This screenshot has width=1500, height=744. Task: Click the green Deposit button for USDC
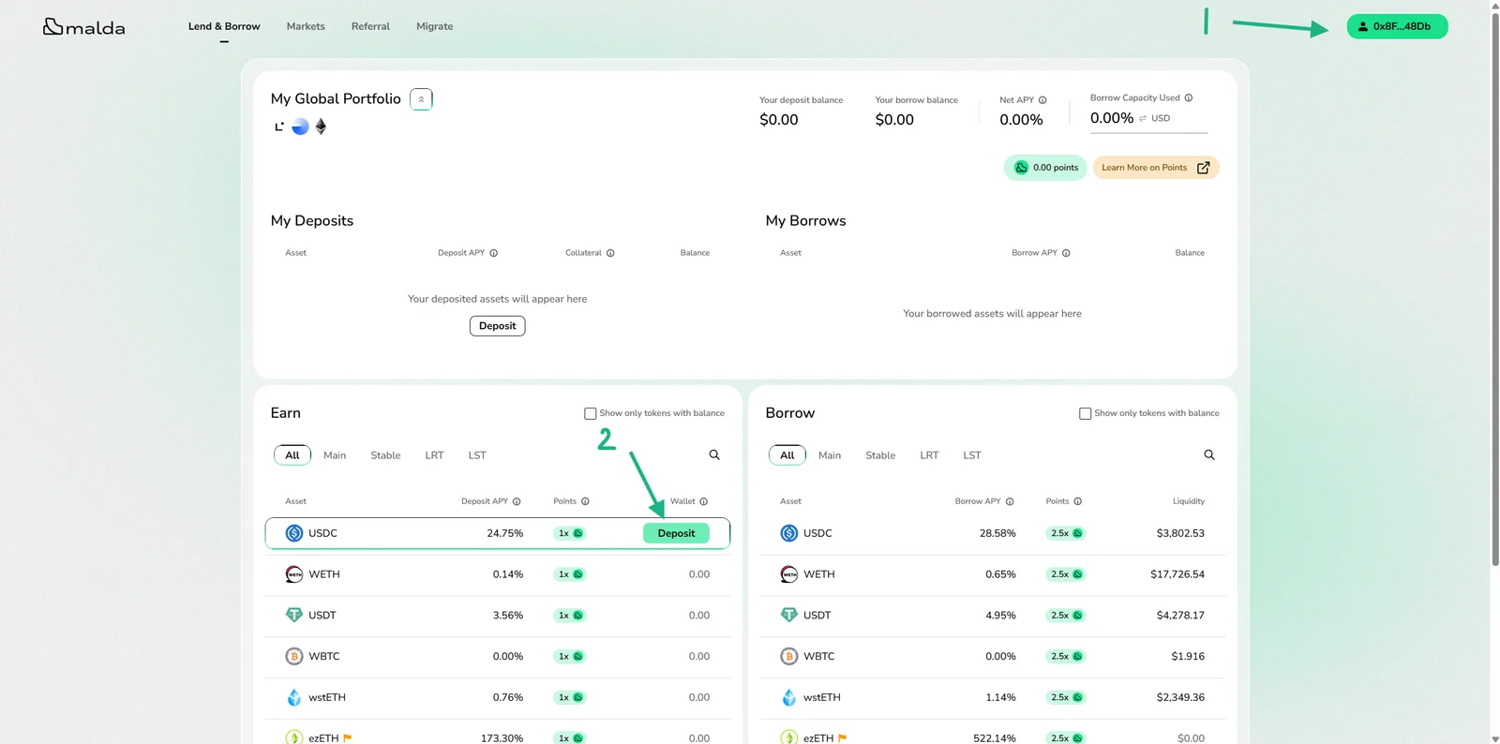click(x=676, y=533)
